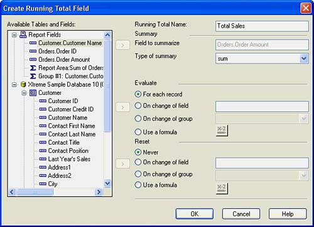Image resolution: width=314 pixels, height=227 pixels.
Task: Click the OK button
Action: pyautogui.click(x=195, y=214)
